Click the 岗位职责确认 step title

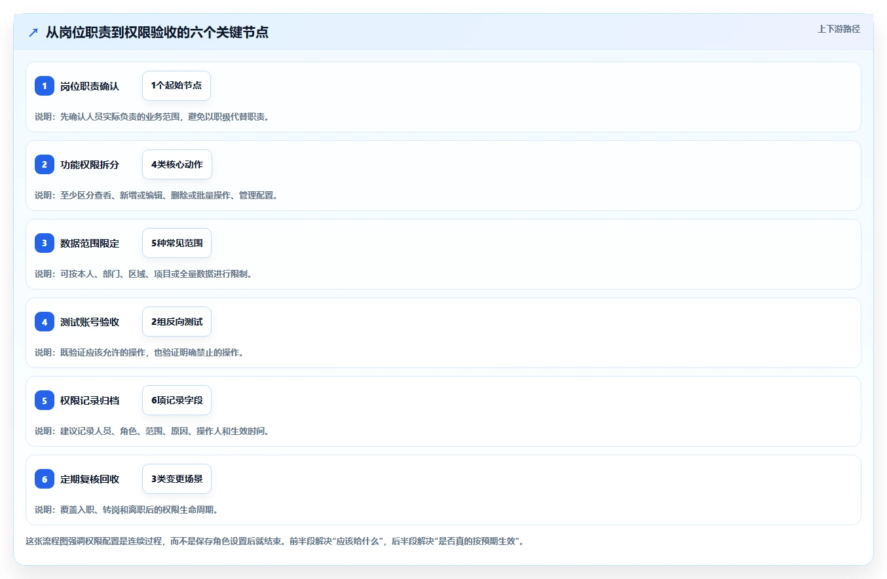(x=90, y=86)
